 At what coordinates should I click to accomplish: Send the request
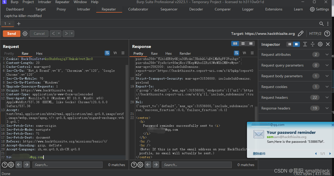[x=12, y=34]
